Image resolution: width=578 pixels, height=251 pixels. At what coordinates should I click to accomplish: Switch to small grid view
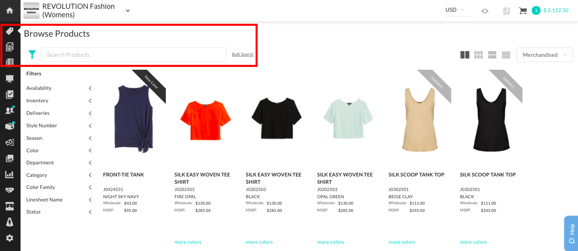coord(479,55)
